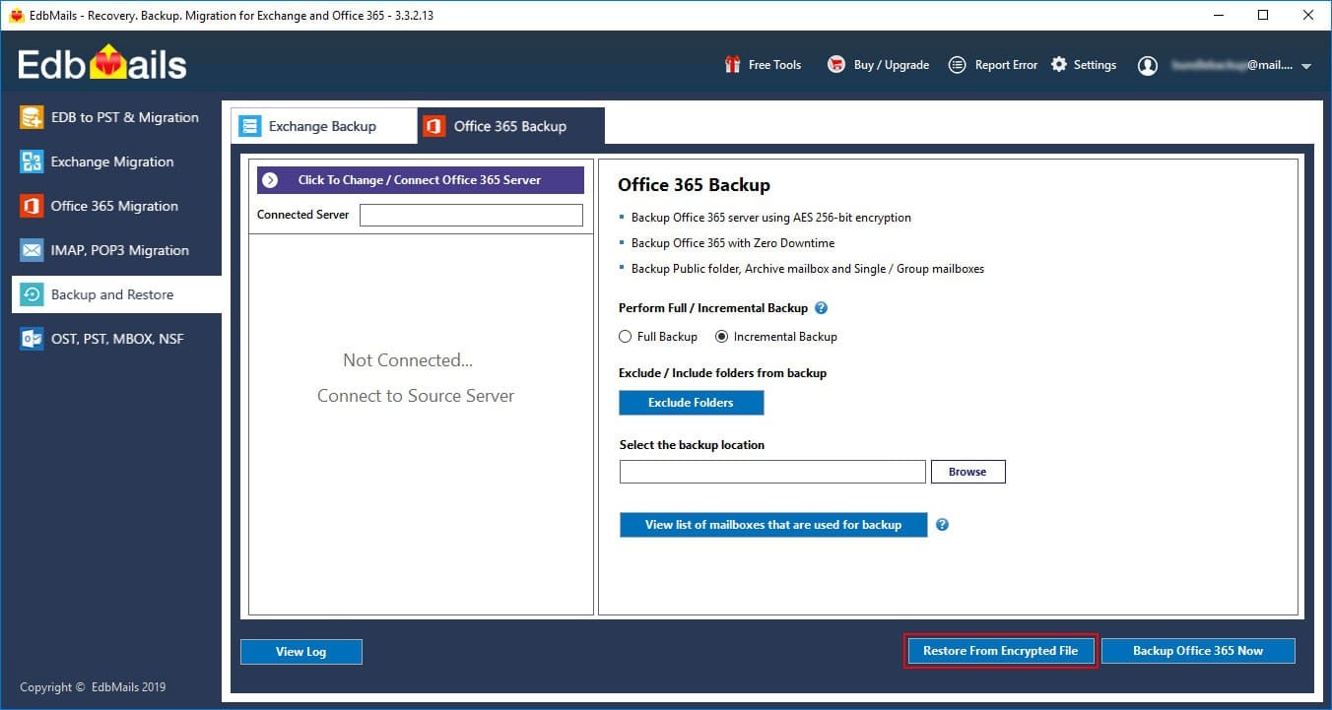Click Restore From Encrypted File button
Screen dimensions: 1332x710
click(x=1000, y=651)
